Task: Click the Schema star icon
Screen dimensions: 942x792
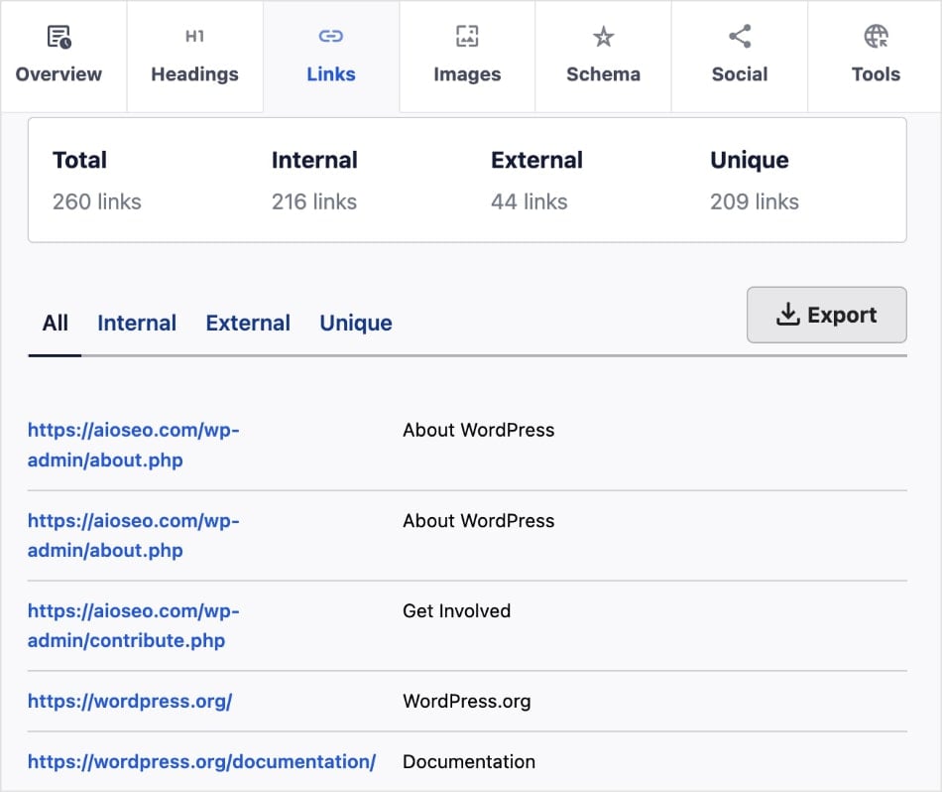Action: click(603, 38)
